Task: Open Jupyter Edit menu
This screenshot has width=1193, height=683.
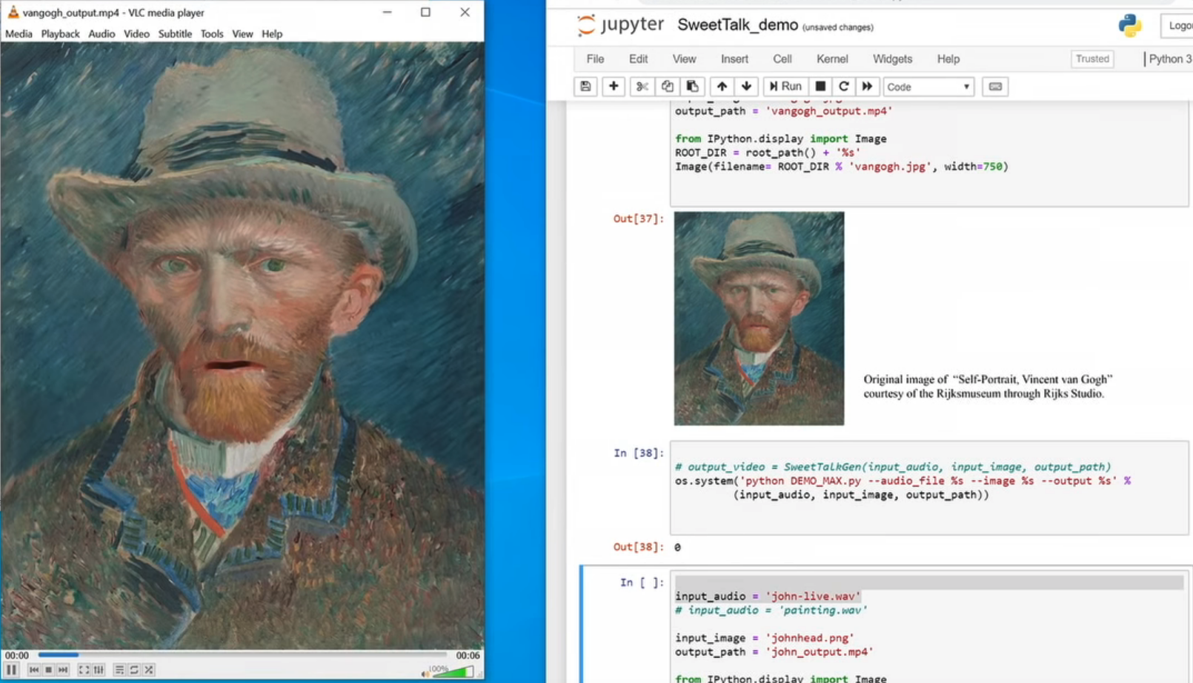Action: pos(638,59)
